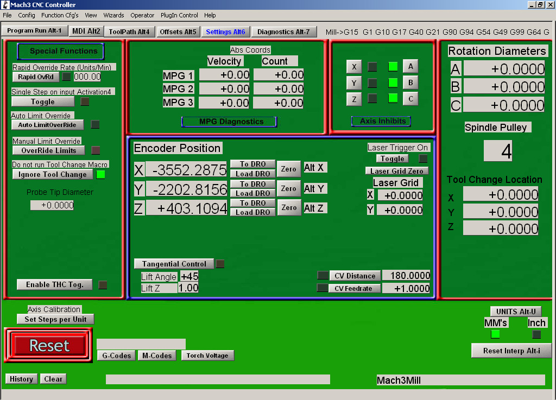Click the Lift Angle value field
556x400 pixels.
pyautogui.click(x=189, y=276)
